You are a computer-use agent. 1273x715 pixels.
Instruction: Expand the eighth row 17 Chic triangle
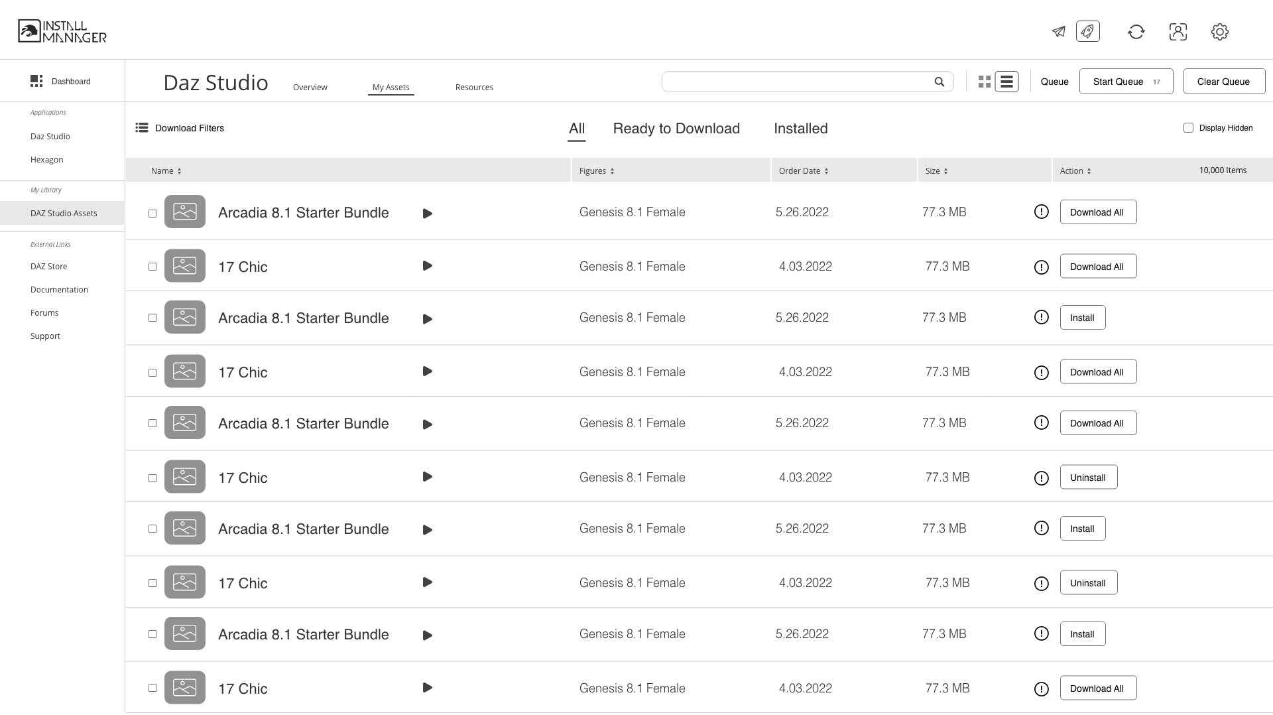428,582
